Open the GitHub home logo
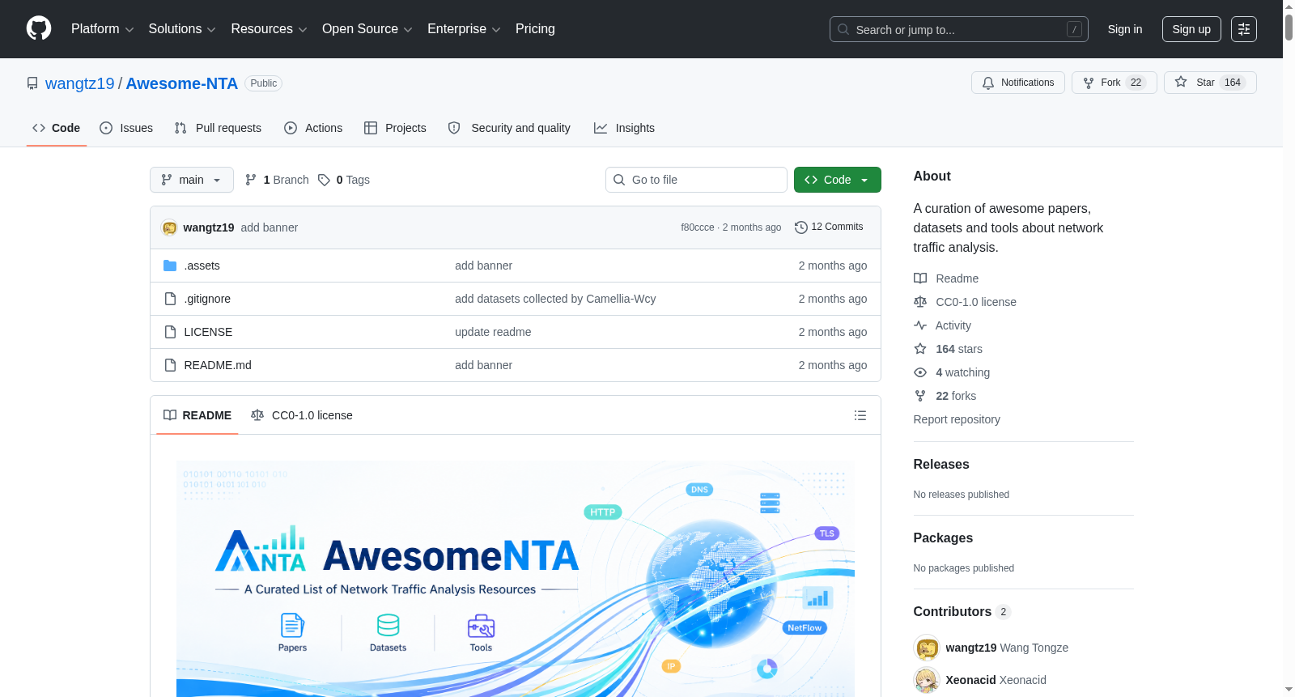 39,28
